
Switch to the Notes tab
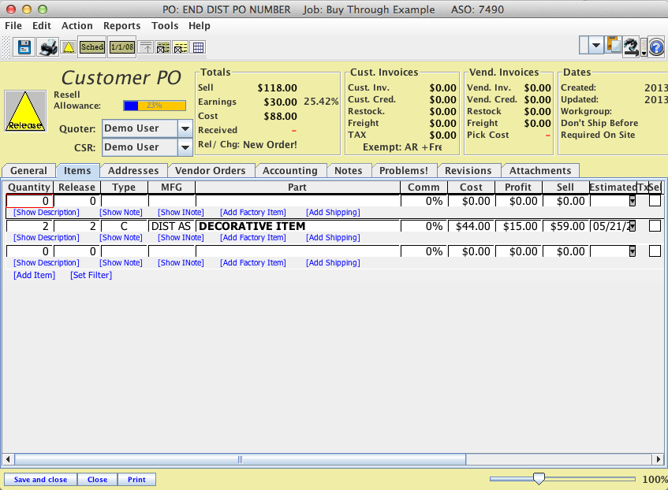(x=348, y=171)
